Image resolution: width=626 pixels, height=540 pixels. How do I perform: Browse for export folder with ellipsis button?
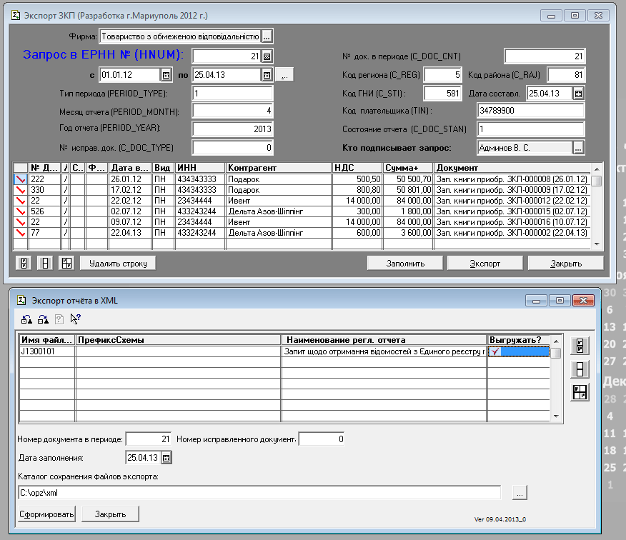[x=520, y=493]
